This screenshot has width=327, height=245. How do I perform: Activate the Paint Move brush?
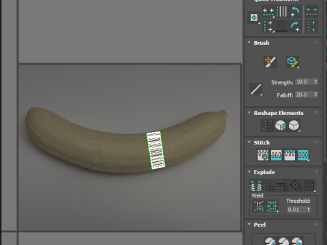click(270, 62)
